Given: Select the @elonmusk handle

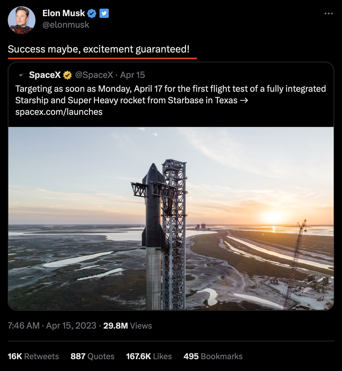Looking at the screenshot, I should click(66, 25).
